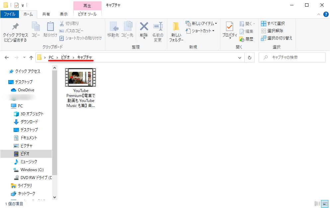Open the 開く (Open) dropdown
The image size is (330, 208).
247,24
